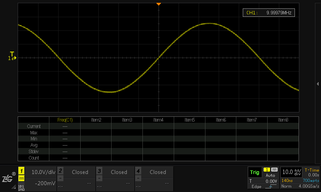Click the Avg row label
The height and width of the screenshot is (192, 321).
coord(34,145)
